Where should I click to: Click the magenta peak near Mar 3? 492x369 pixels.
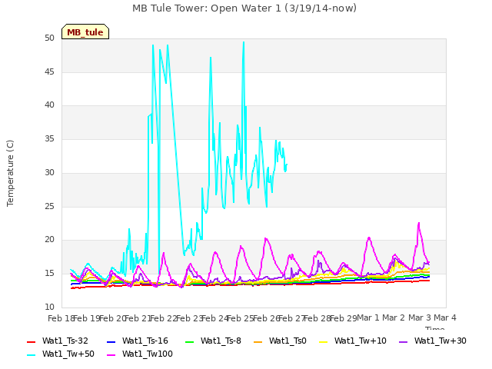(418, 223)
